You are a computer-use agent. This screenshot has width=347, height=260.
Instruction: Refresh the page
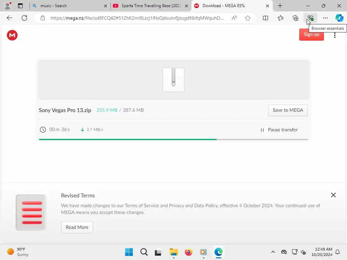click(x=24, y=18)
